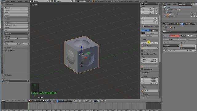The width and height of the screenshot is (197, 111).
Task: Open the Texture properties tab icon
Action: pyautogui.click(x=190, y=24)
